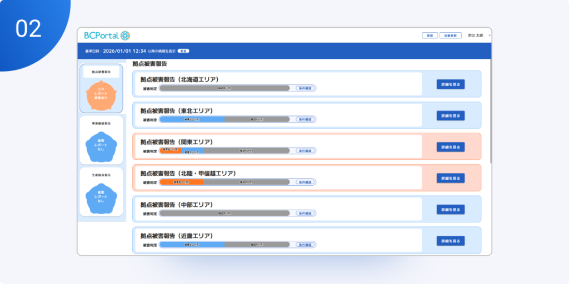
Task: Click the blue bar segment in 東北エリア
Action: pos(192,119)
